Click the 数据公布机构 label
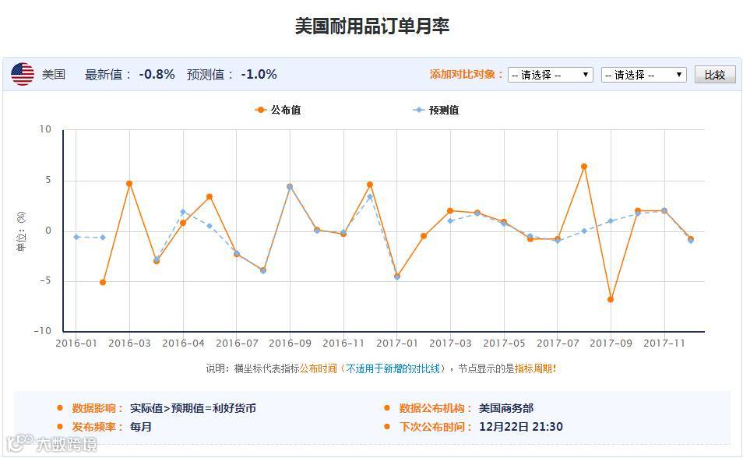Image resolution: width=743 pixels, height=458 pixels. point(435,408)
